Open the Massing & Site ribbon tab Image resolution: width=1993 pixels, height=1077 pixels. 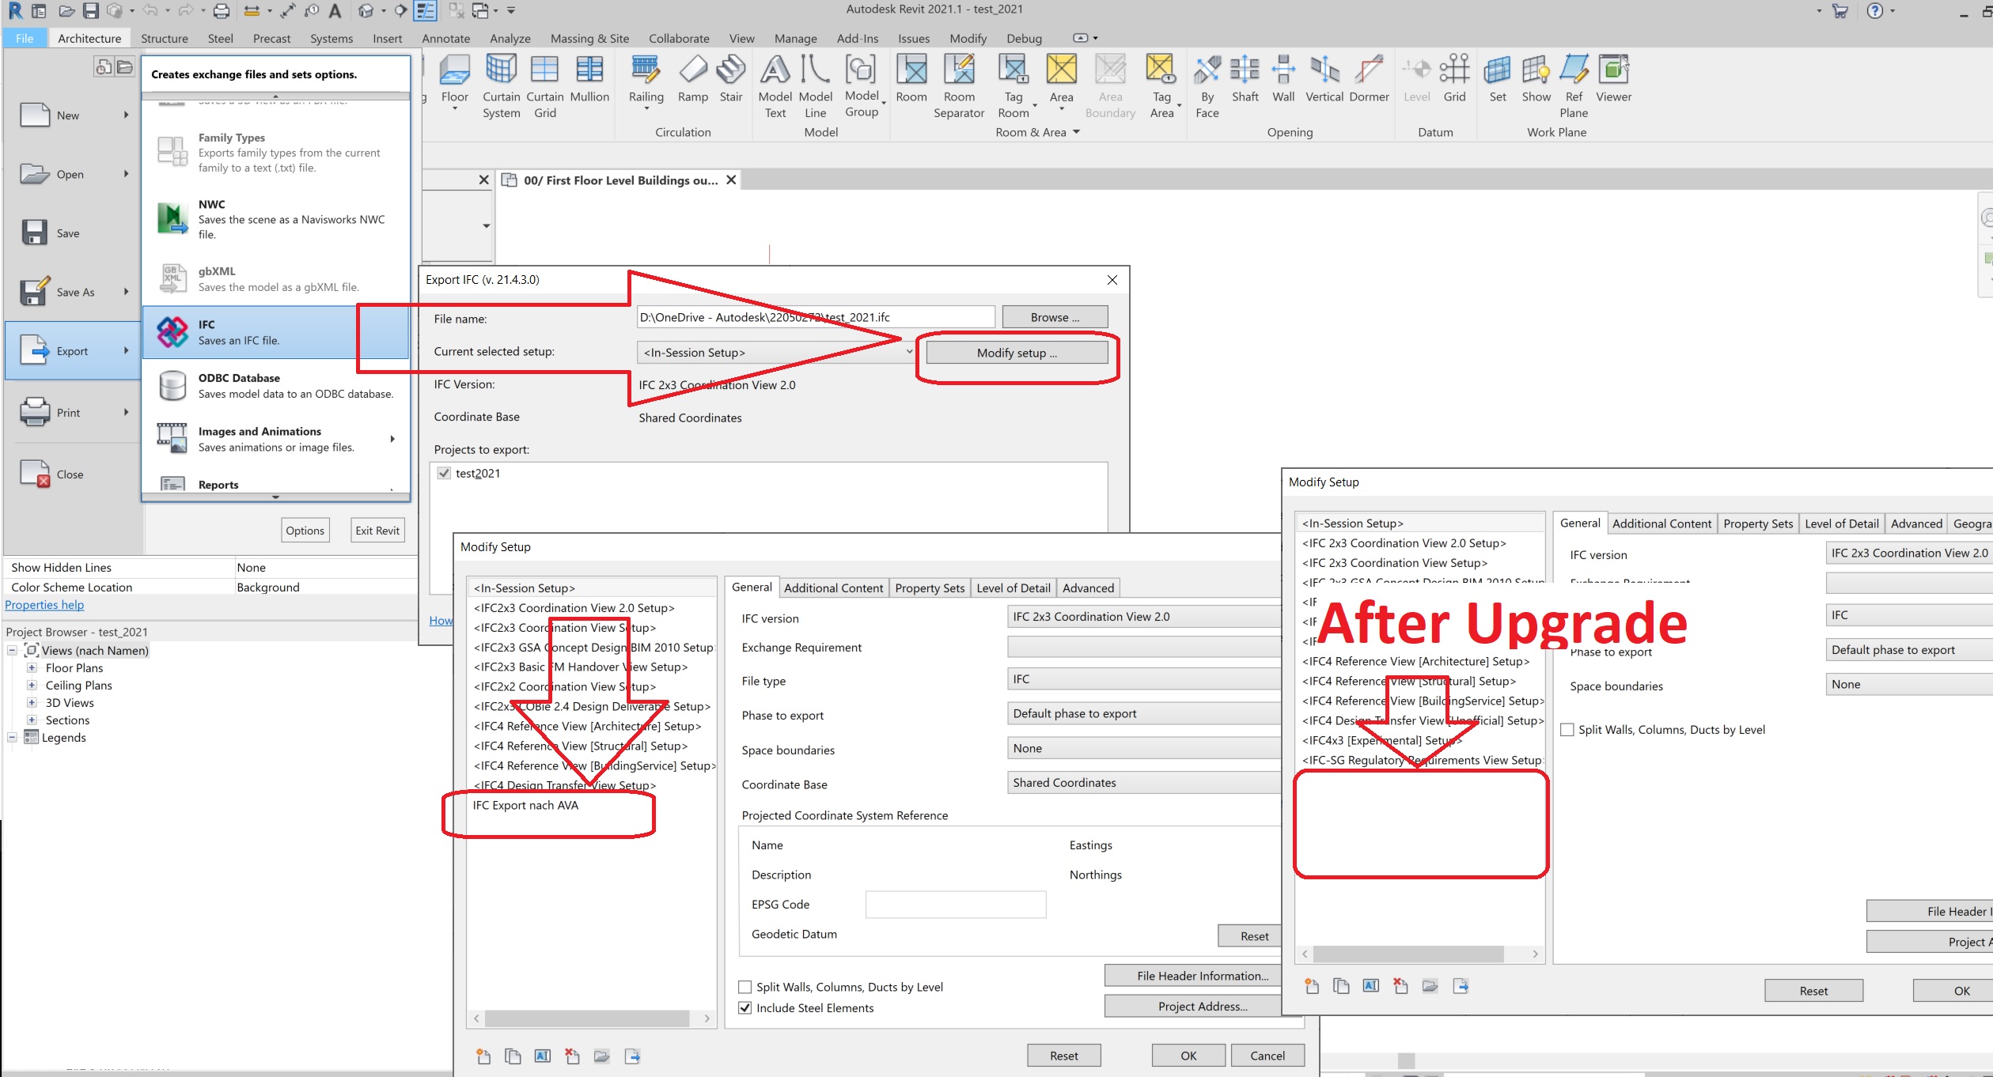[589, 38]
